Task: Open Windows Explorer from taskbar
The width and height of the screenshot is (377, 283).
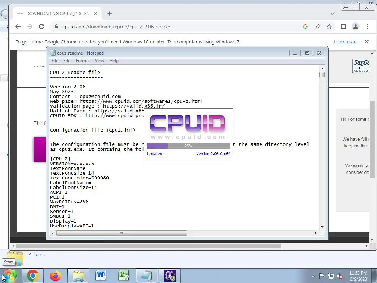Action: [78, 276]
